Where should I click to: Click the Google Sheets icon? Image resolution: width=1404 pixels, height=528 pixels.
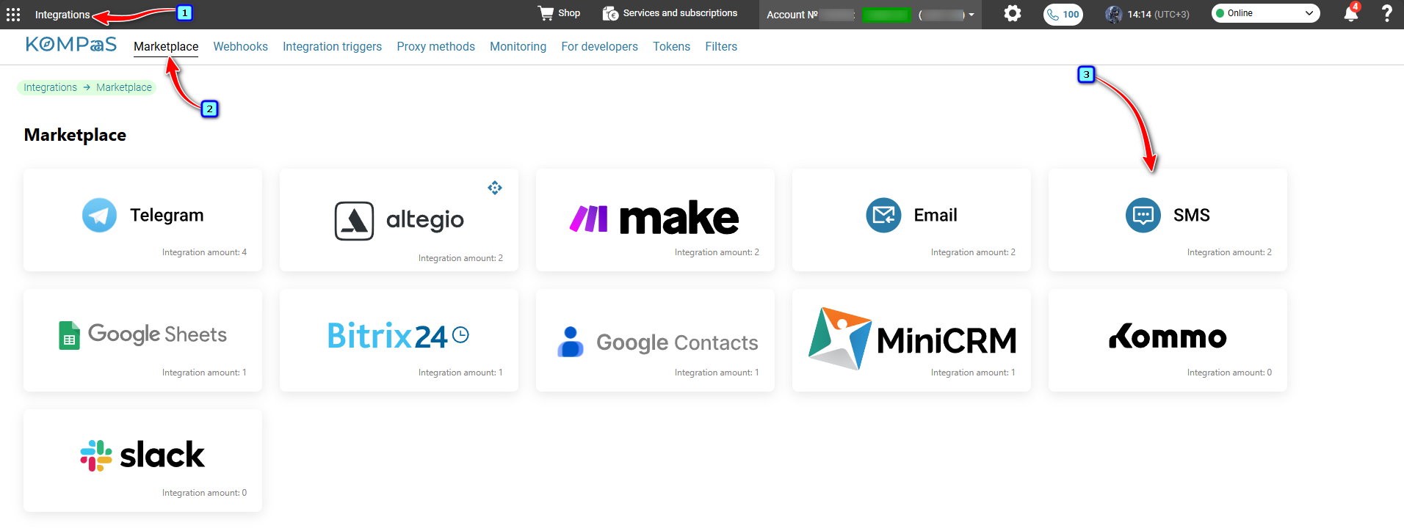[x=69, y=335]
